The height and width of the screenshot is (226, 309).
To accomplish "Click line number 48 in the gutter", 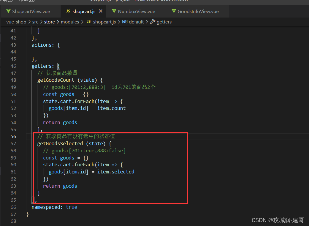I will tap(13, 80).
